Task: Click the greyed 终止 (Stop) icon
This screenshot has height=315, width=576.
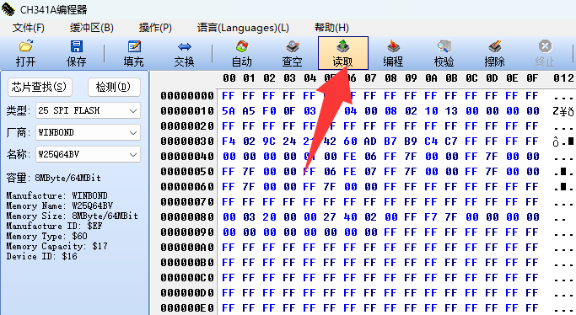Action: click(x=545, y=46)
